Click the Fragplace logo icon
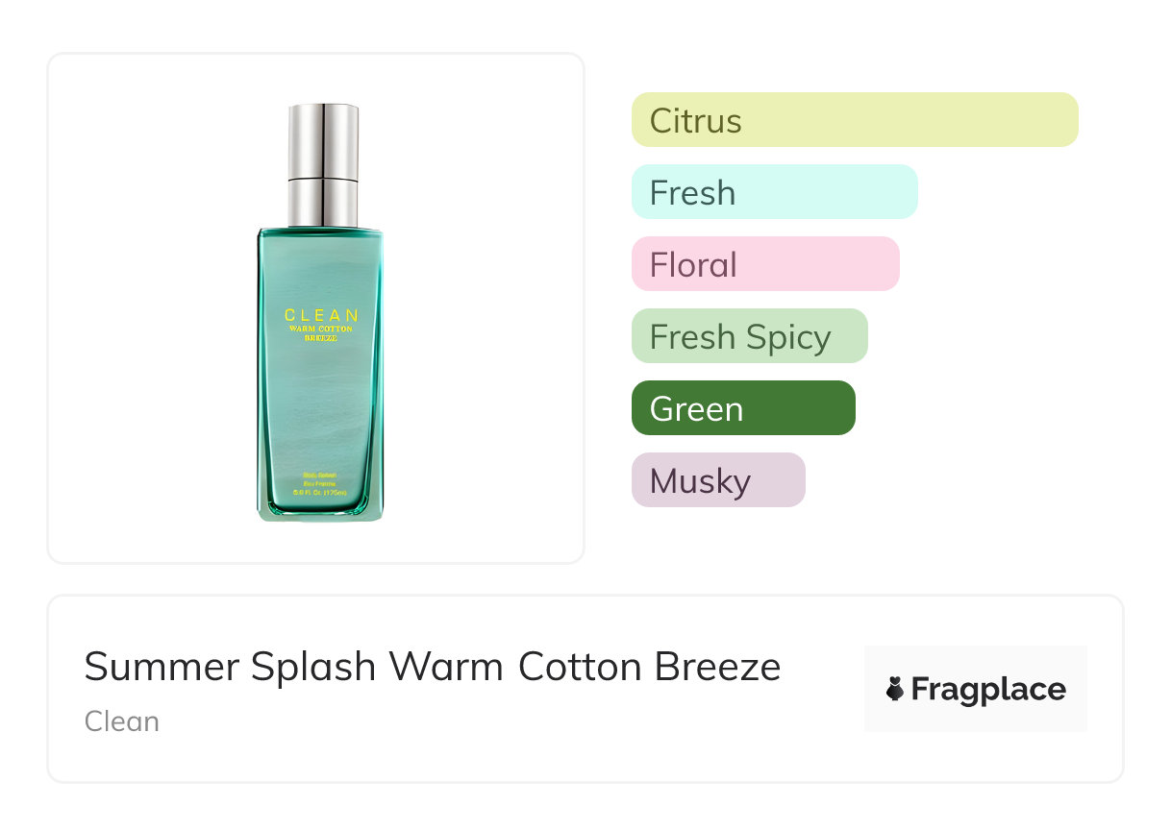 point(895,689)
